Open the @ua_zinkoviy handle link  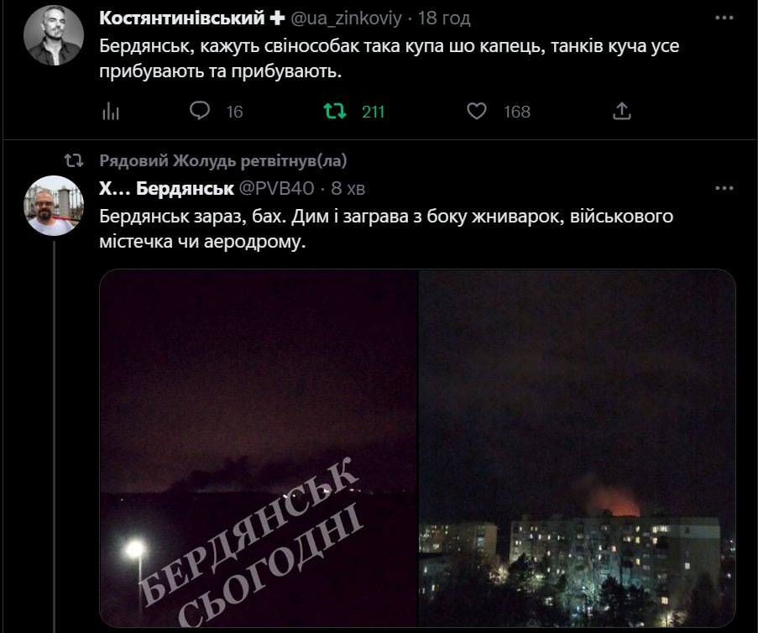(346, 18)
